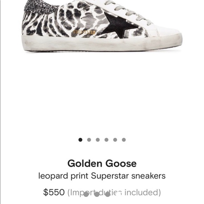Tap the $550 price
Image resolution: width=204 pixels, height=204 pixels.
pyautogui.click(x=54, y=192)
